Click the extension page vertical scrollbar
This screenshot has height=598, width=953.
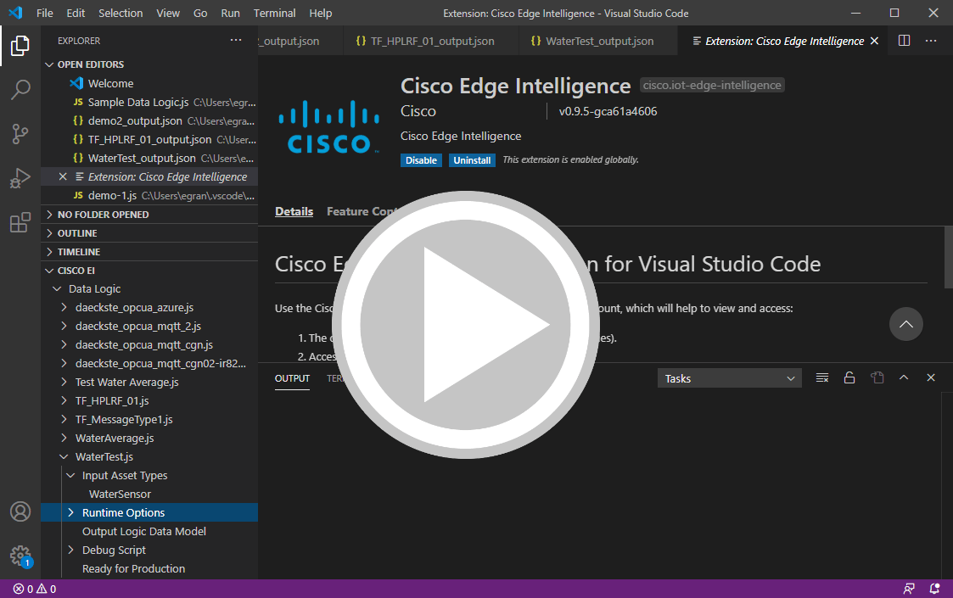pyautogui.click(x=948, y=258)
